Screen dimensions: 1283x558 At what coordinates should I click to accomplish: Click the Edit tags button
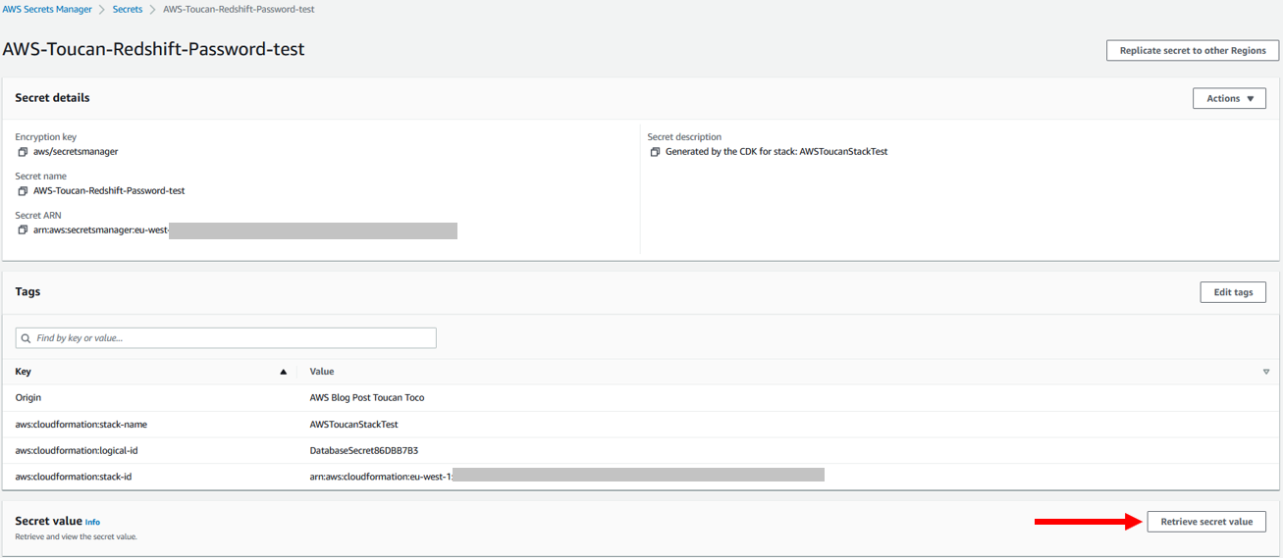click(1233, 292)
